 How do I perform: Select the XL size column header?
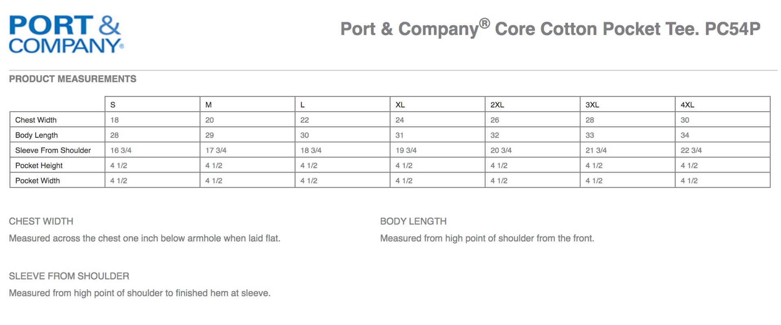[x=400, y=105]
